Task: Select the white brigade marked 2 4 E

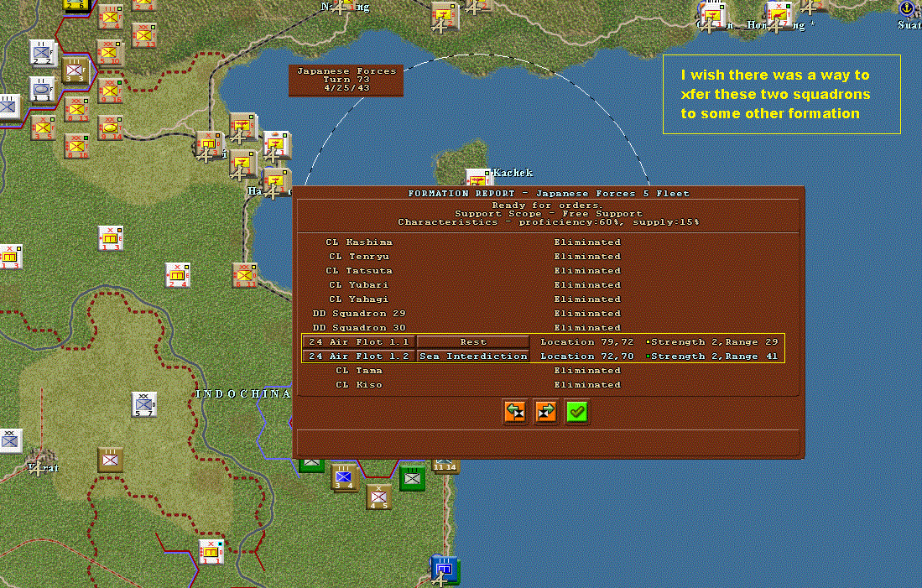Action: tap(177, 275)
